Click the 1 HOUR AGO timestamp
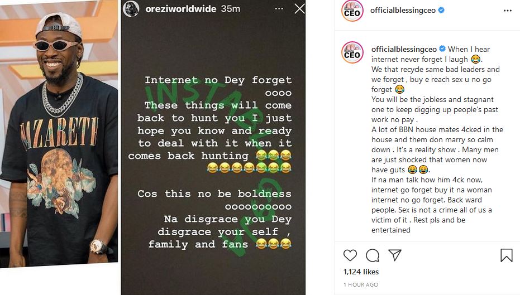520x295 pixels. 361,285
